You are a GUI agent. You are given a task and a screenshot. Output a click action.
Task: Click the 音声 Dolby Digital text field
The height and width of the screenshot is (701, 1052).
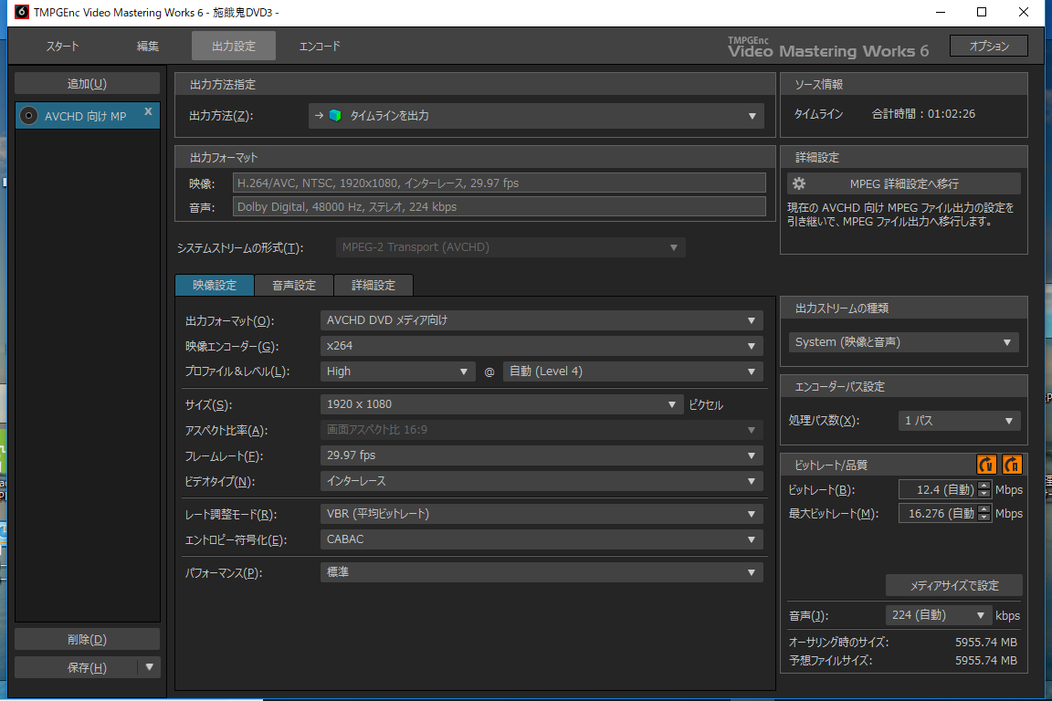(x=500, y=206)
